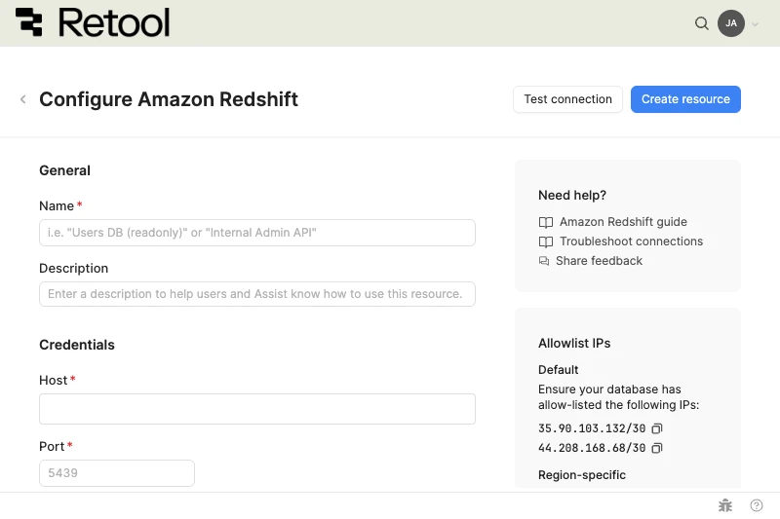Click the Share feedback chat icon
Viewport: 780px width, 519px height.
pyautogui.click(x=544, y=261)
